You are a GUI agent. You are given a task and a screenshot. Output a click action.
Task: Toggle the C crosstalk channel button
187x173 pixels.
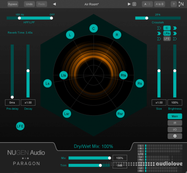tap(167, 28)
